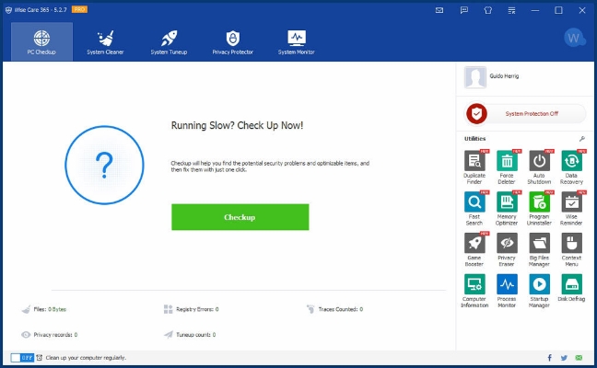
Task: Click the Traces Counted: 0 entry
Action: tap(335, 309)
